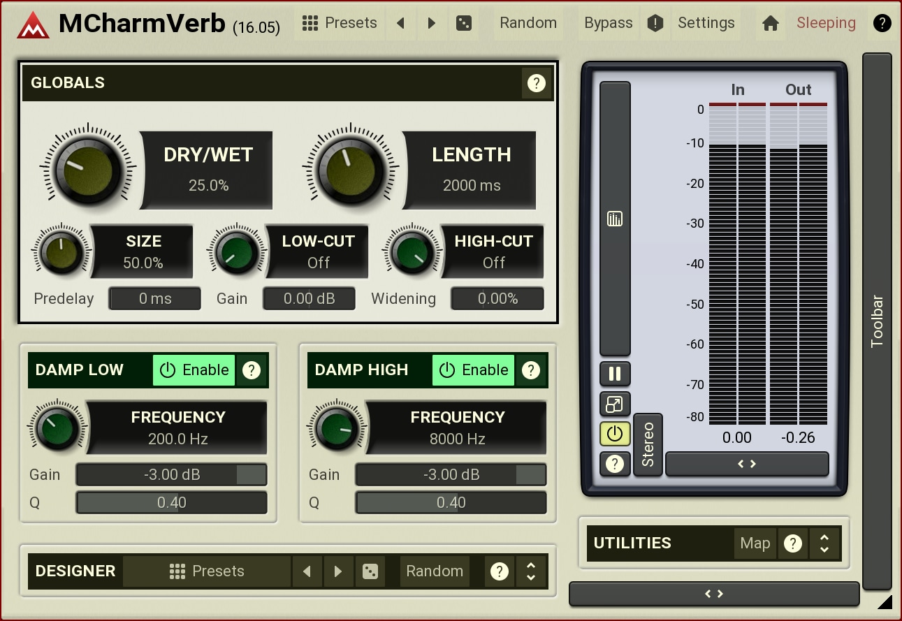The image size is (902, 621).
Task: Open help for Damp Low panel
Action: click(x=252, y=370)
